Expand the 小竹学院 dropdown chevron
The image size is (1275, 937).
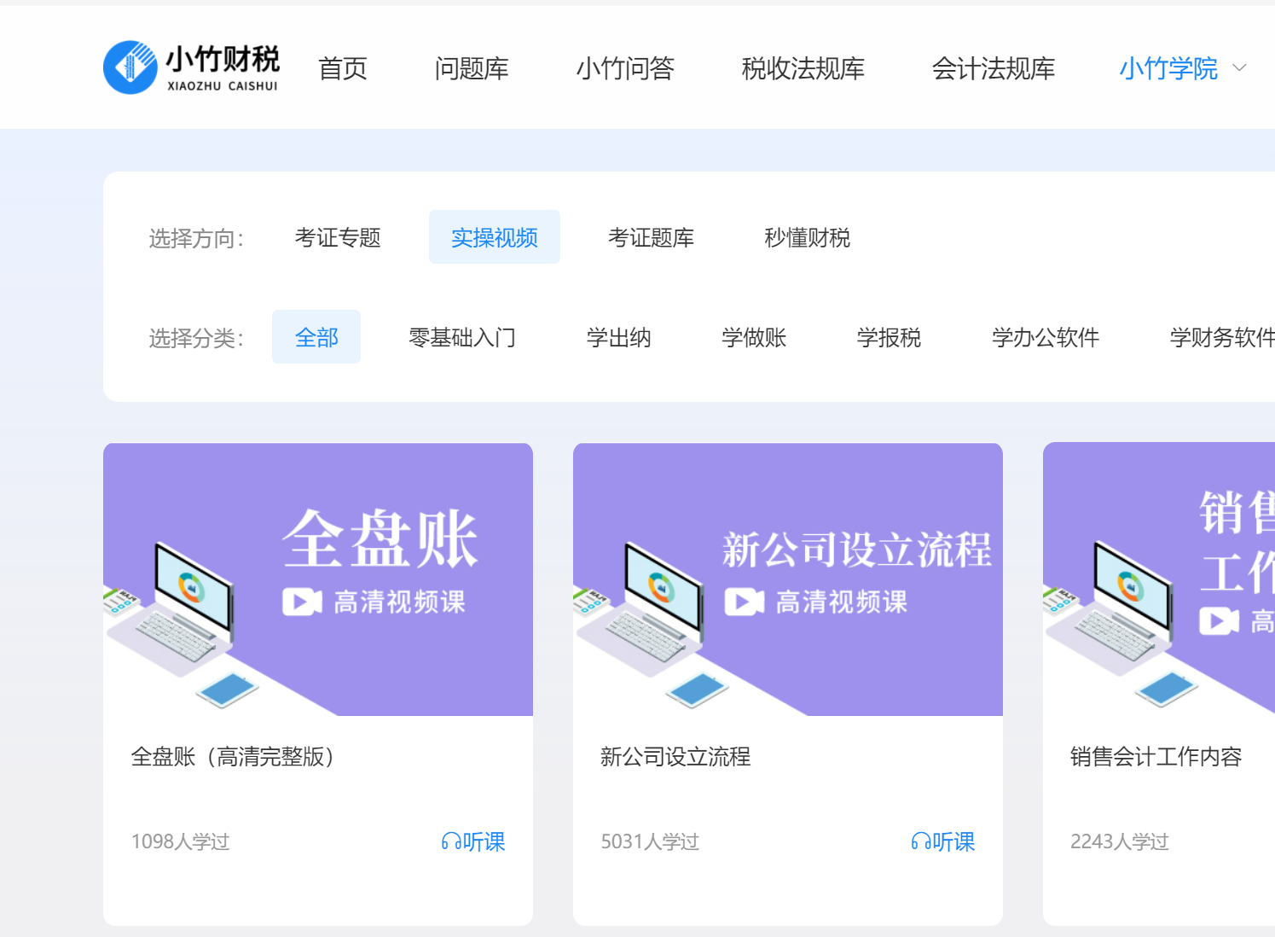(x=1240, y=68)
